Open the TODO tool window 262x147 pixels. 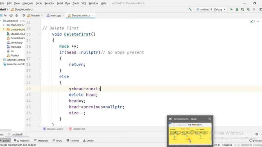coord(57,140)
